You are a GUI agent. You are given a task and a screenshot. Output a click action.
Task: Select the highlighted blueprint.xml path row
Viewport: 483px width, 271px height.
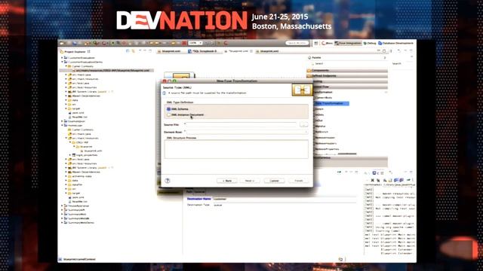[106, 70]
